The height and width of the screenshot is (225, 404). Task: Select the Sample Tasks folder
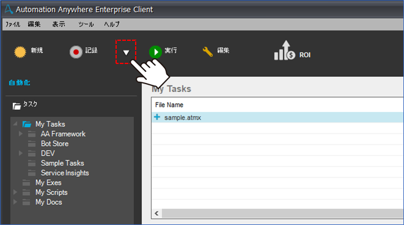point(62,163)
